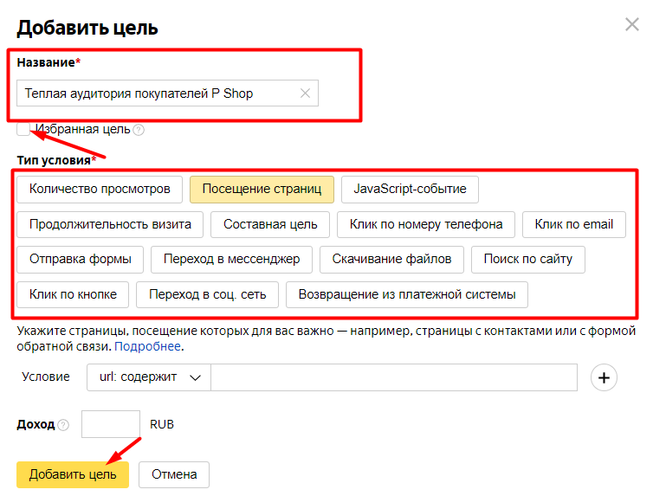Image resolution: width=653 pixels, height=496 pixels.
Task: Select Клик по номеру телефона
Action: (x=425, y=225)
